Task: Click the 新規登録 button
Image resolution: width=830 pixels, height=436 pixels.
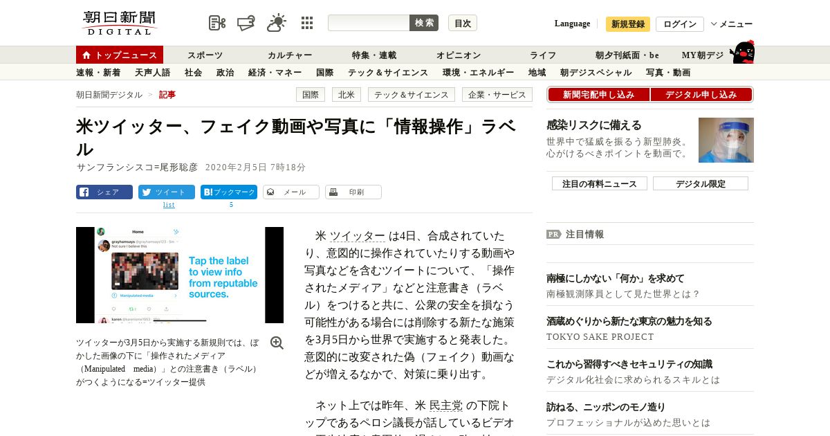Action: point(628,24)
